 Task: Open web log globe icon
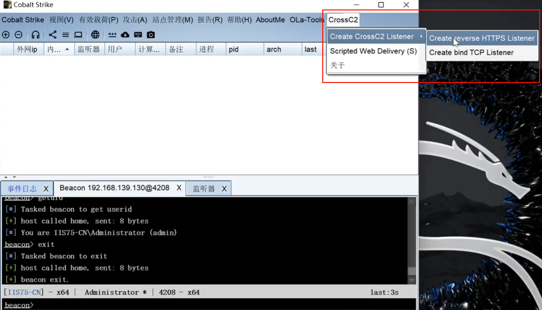(95, 35)
